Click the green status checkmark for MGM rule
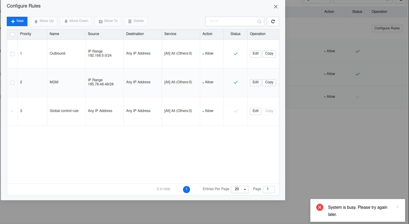Viewport: 409px width, 224px height. pyautogui.click(x=236, y=82)
